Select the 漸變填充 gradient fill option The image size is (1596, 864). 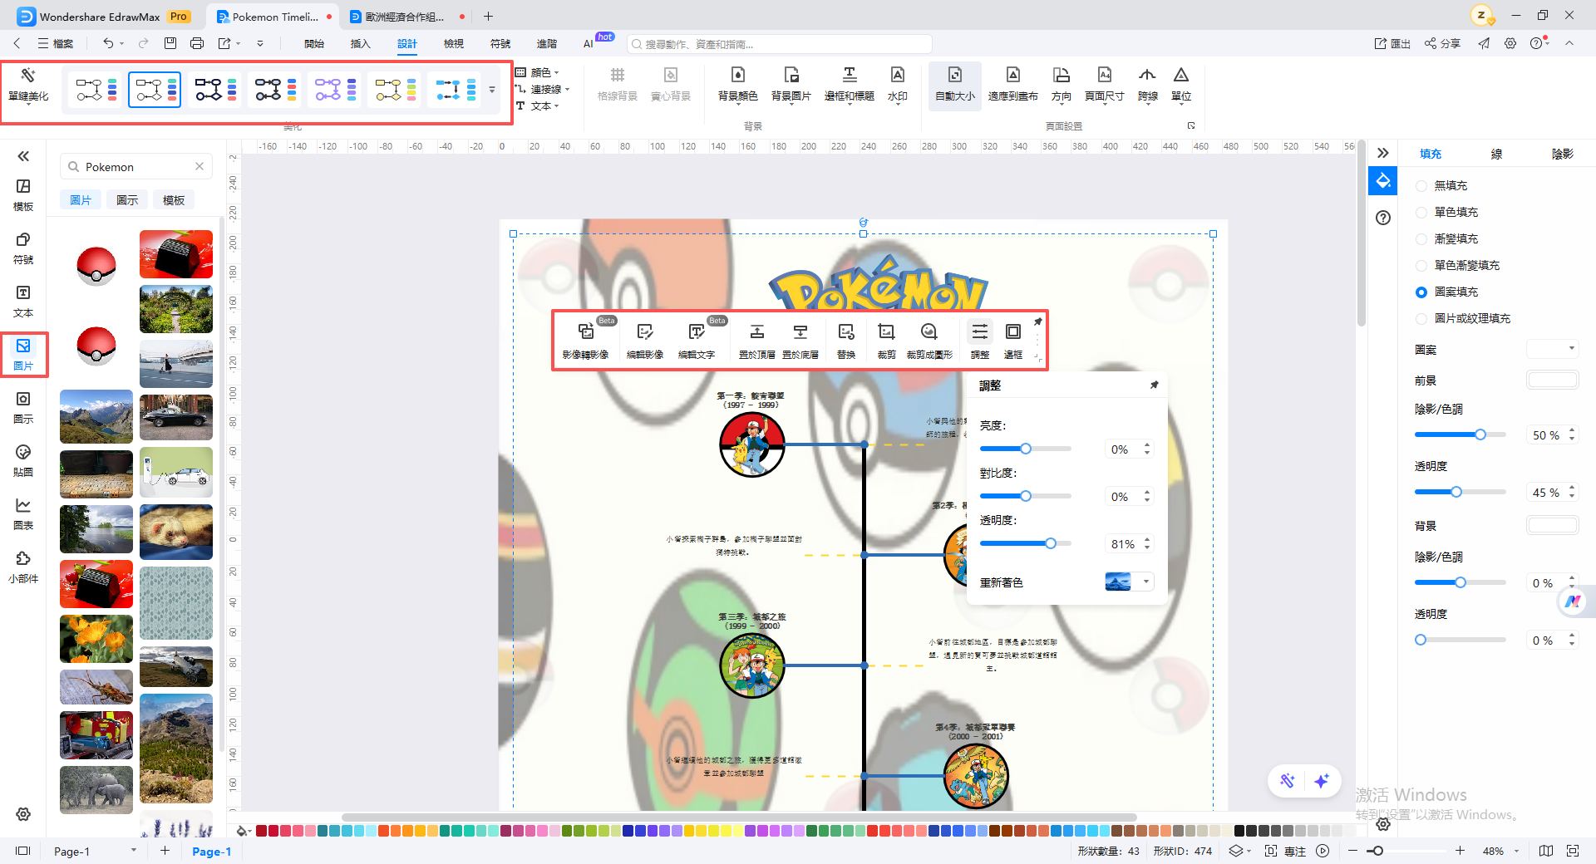pos(1421,239)
